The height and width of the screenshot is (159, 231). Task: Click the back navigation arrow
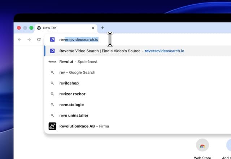(19, 40)
